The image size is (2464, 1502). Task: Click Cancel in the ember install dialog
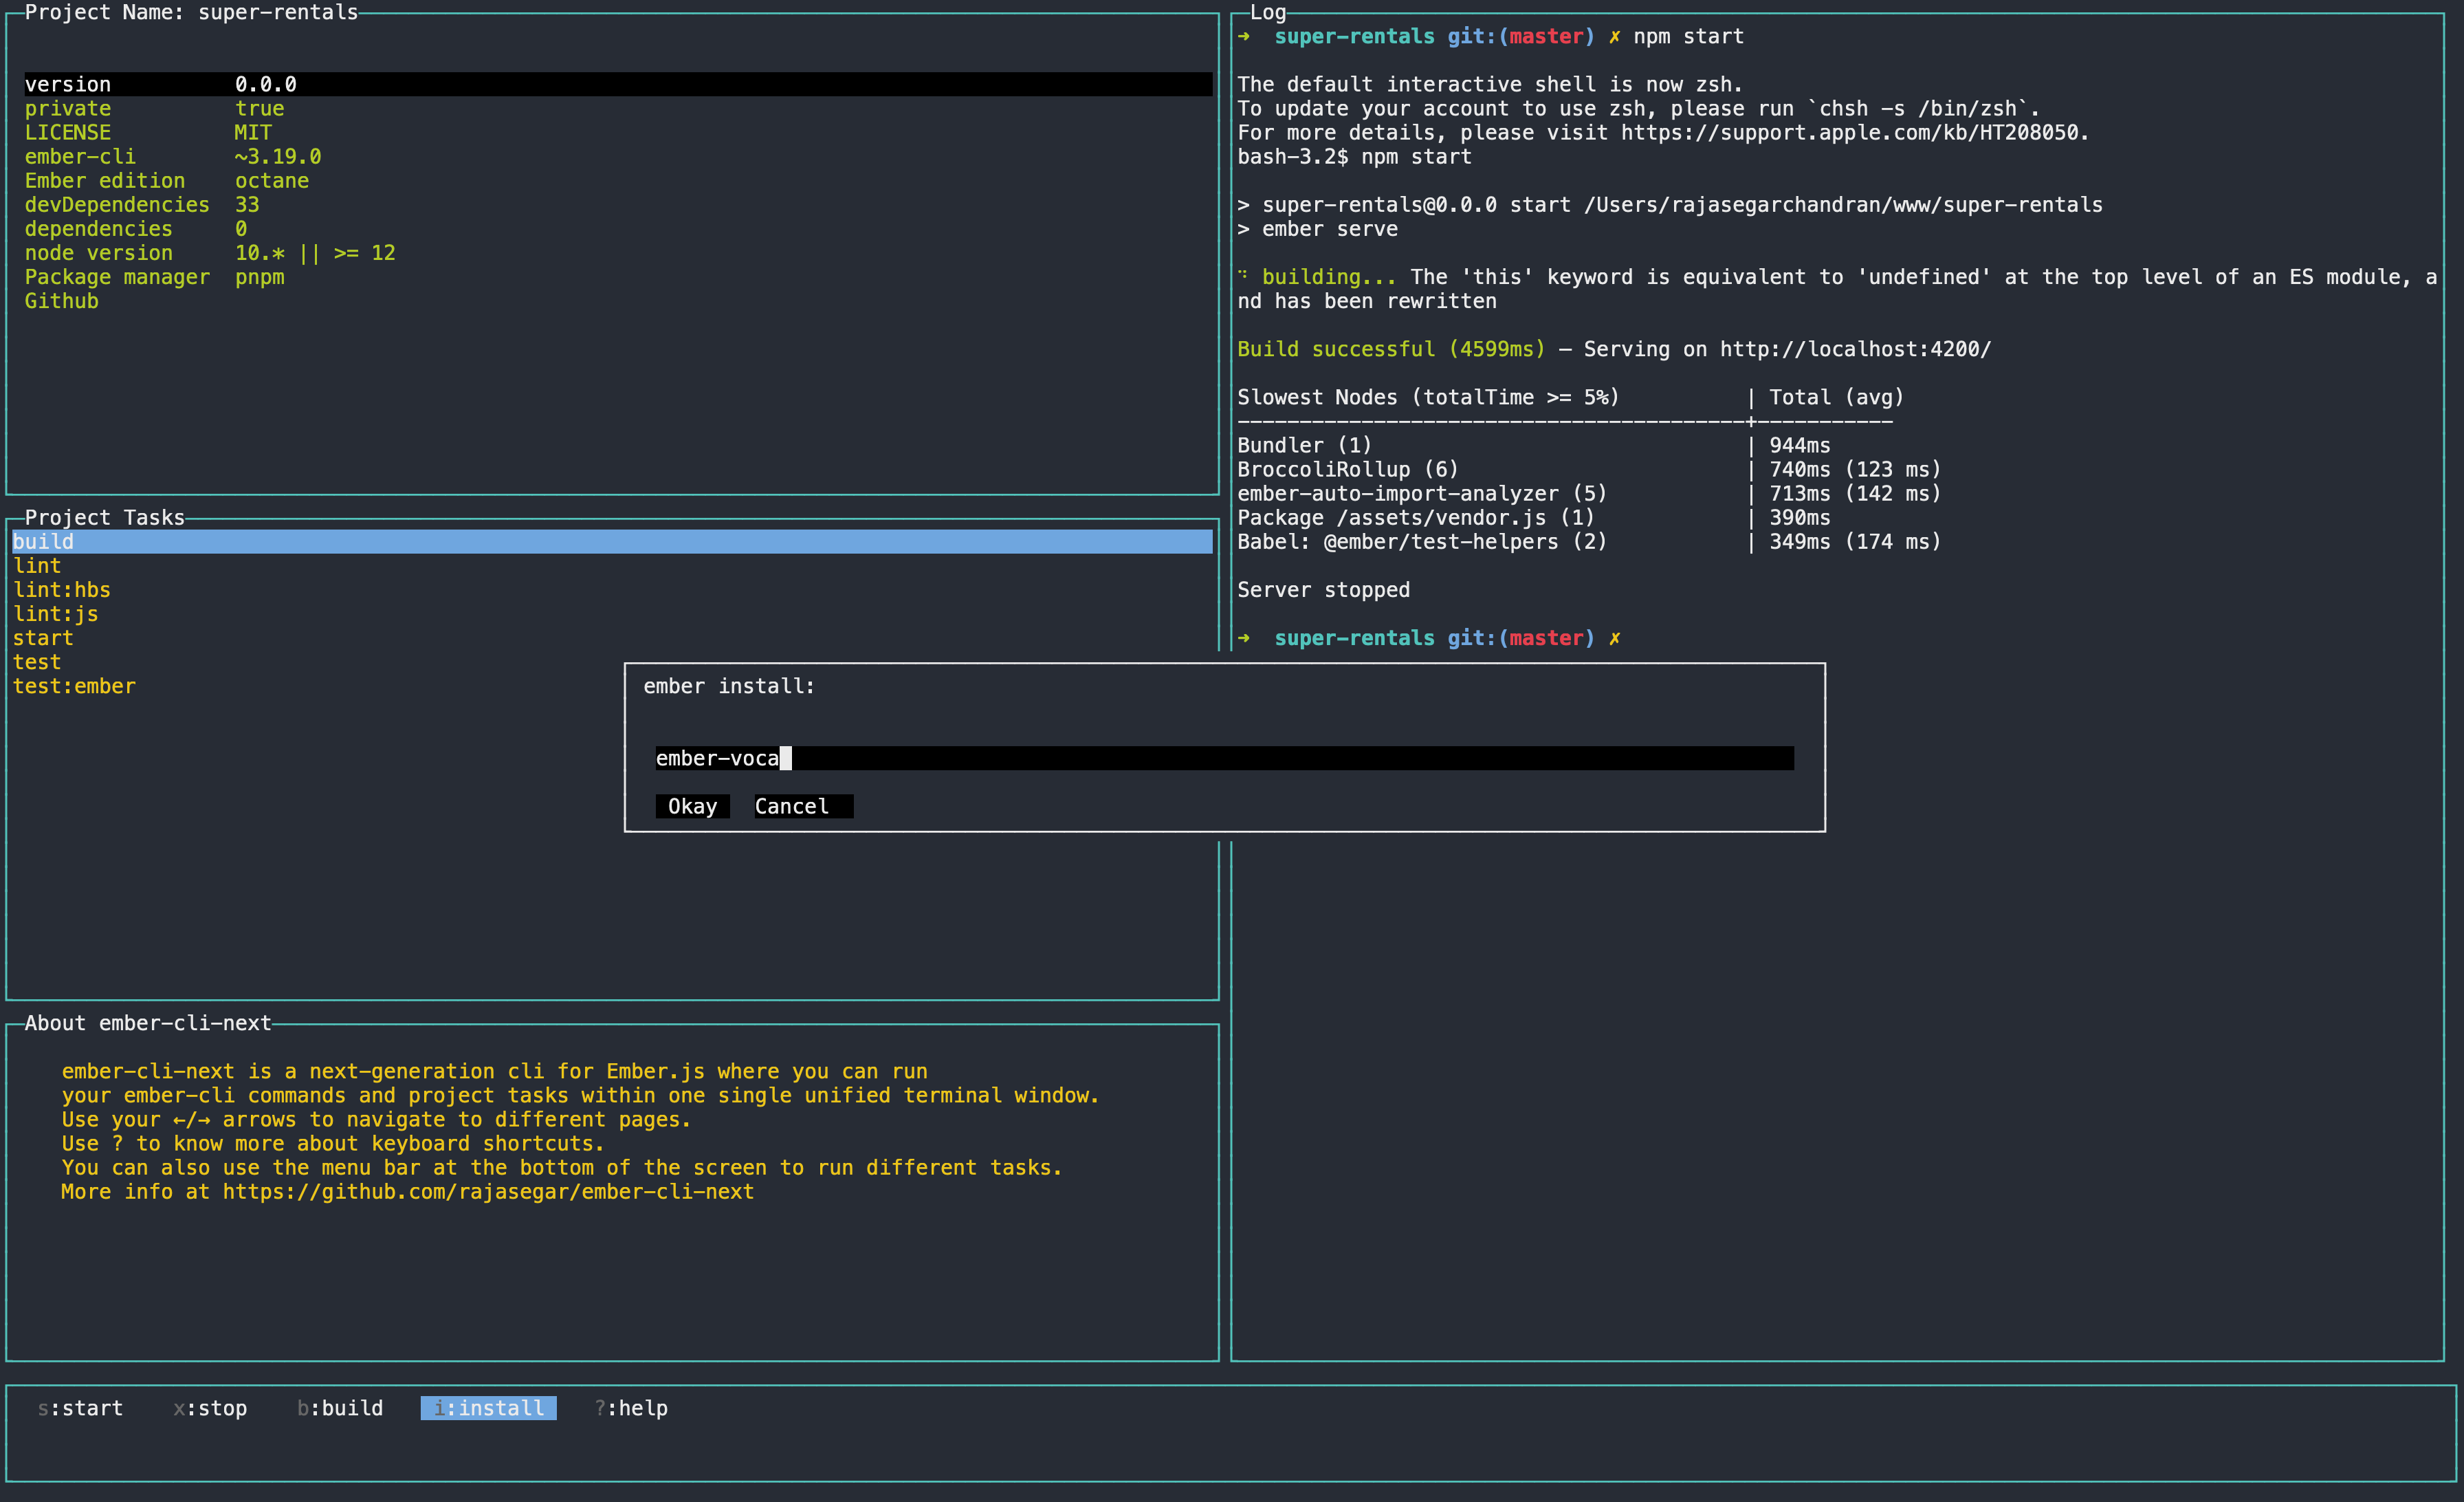click(802, 806)
